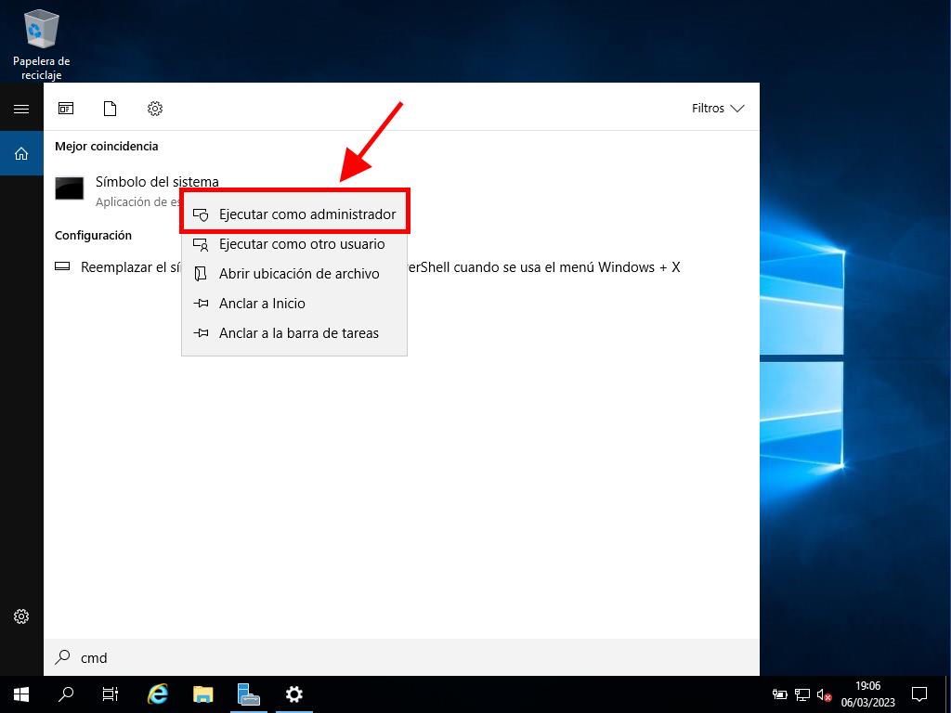Open the Windows Start button
951x713 pixels.
coord(21,694)
